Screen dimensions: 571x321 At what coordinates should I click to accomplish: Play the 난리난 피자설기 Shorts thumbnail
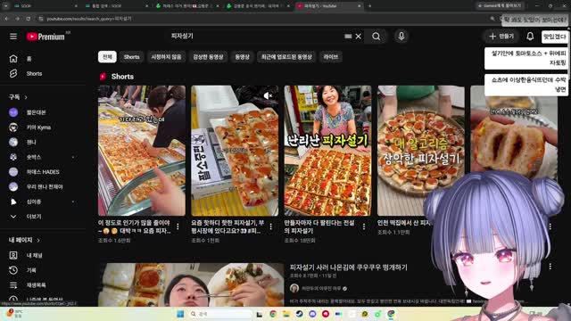(x=327, y=151)
